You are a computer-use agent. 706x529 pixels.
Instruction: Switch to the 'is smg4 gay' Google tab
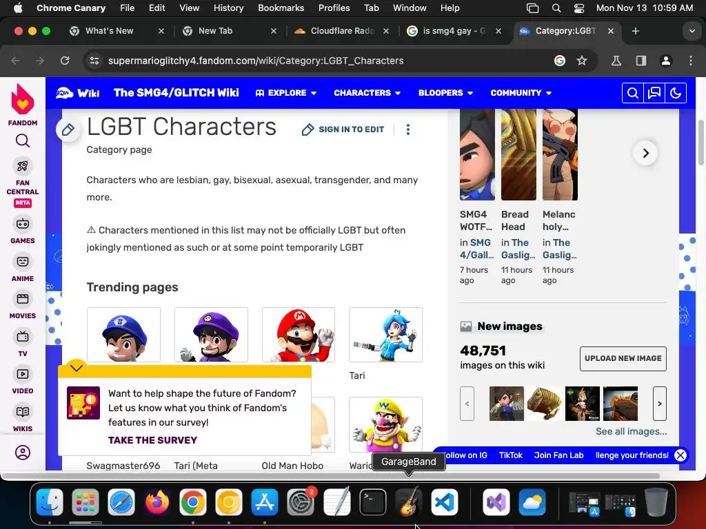click(x=454, y=31)
